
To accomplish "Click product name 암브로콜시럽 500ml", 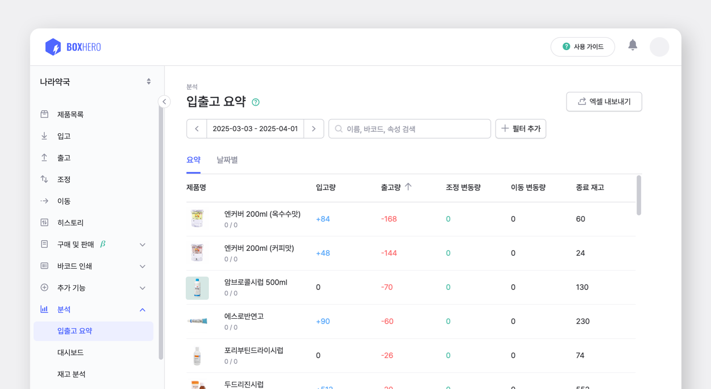I will coord(256,282).
